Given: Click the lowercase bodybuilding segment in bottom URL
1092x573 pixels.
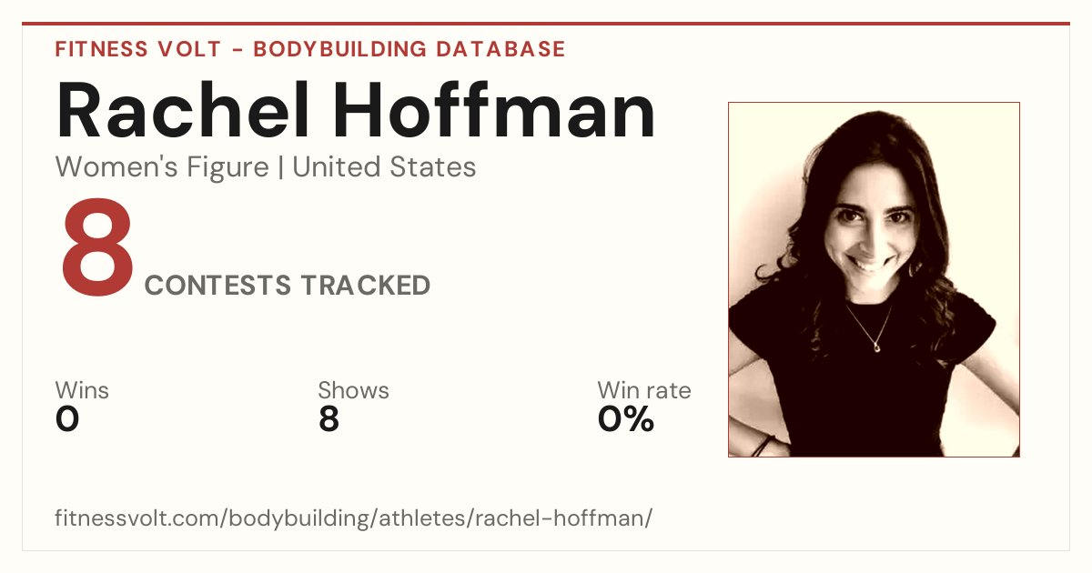Looking at the screenshot, I should click(x=302, y=520).
